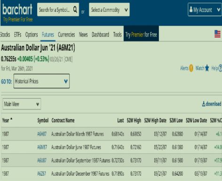The width and height of the screenshot is (222, 181).
Task: Open the Main View dropdown
Action: point(22,104)
